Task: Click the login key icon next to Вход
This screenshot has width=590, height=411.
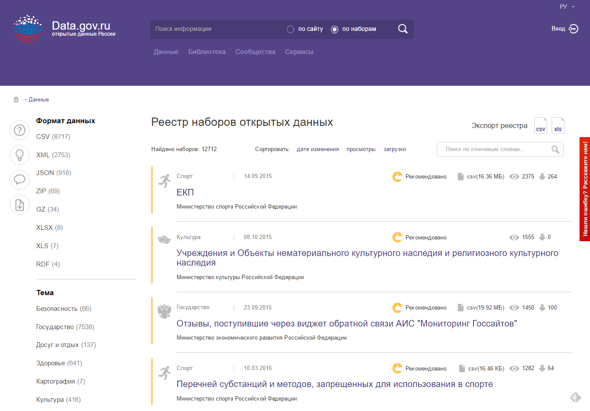Action: 573,29
